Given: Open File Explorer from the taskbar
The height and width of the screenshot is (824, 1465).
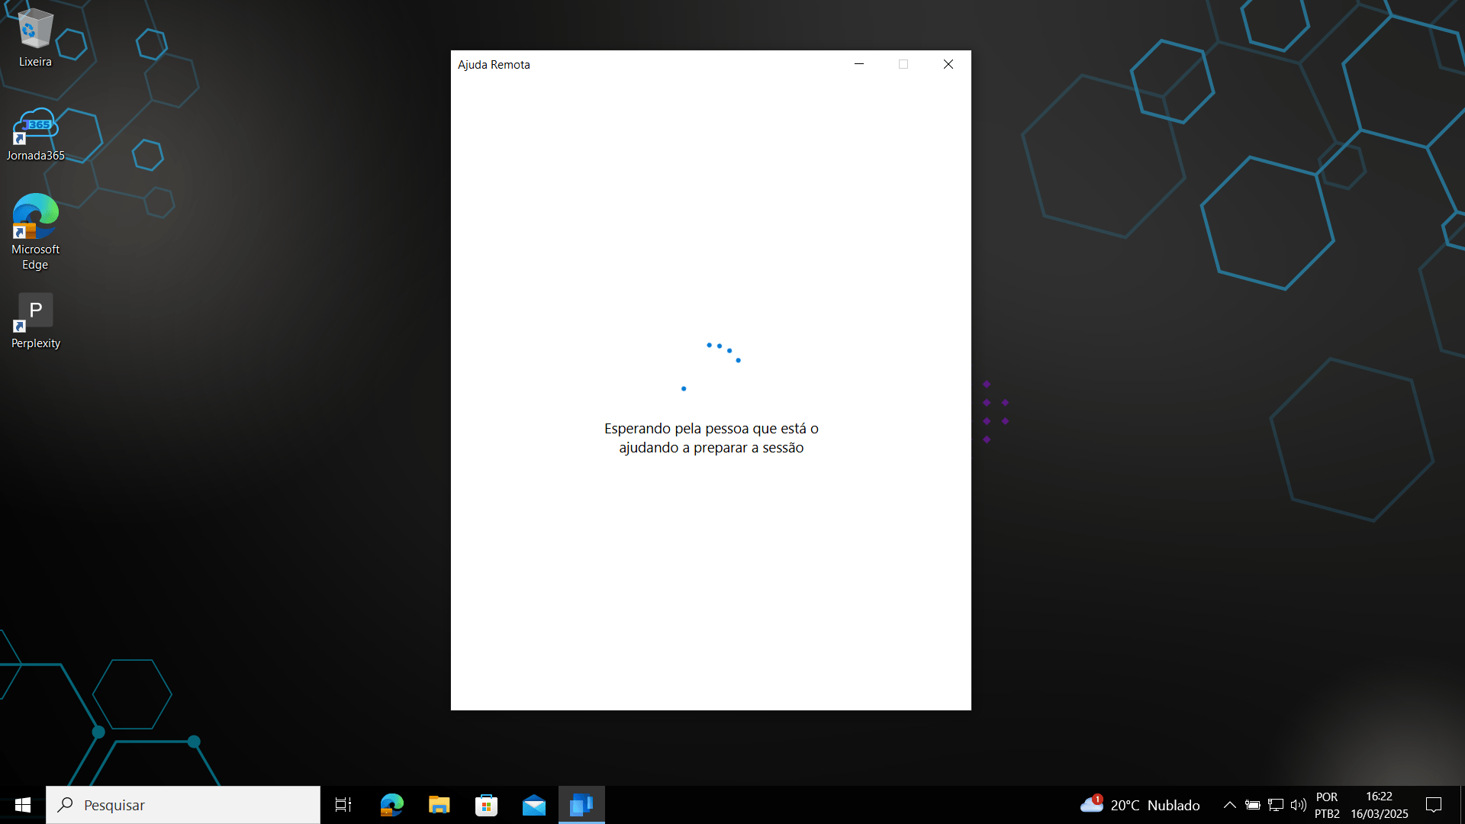Looking at the screenshot, I should 439,805.
